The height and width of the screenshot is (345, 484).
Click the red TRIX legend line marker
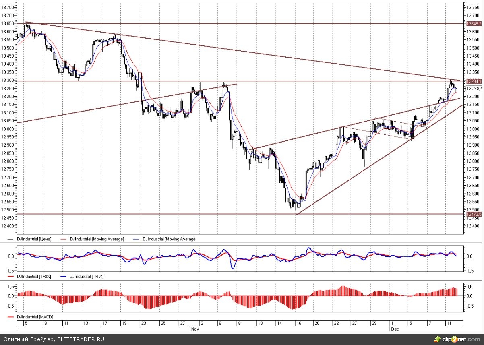coord(11,277)
